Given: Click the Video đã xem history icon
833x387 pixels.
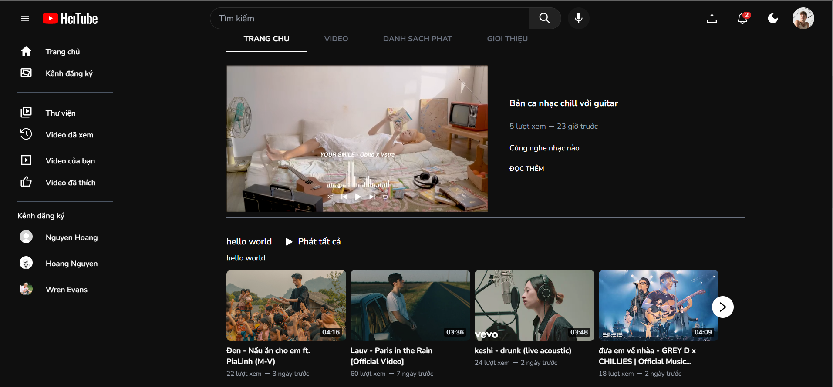Looking at the screenshot, I should point(26,134).
